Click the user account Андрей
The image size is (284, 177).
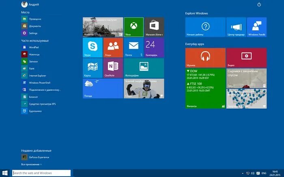coord(30,4)
